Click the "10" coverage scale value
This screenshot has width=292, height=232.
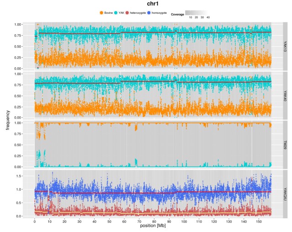(191, 17)
